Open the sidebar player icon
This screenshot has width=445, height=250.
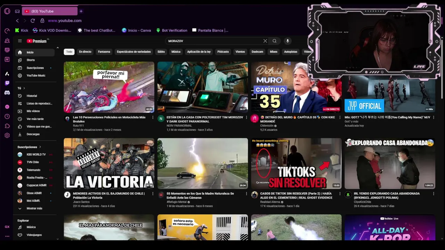(x=7, y=107)
